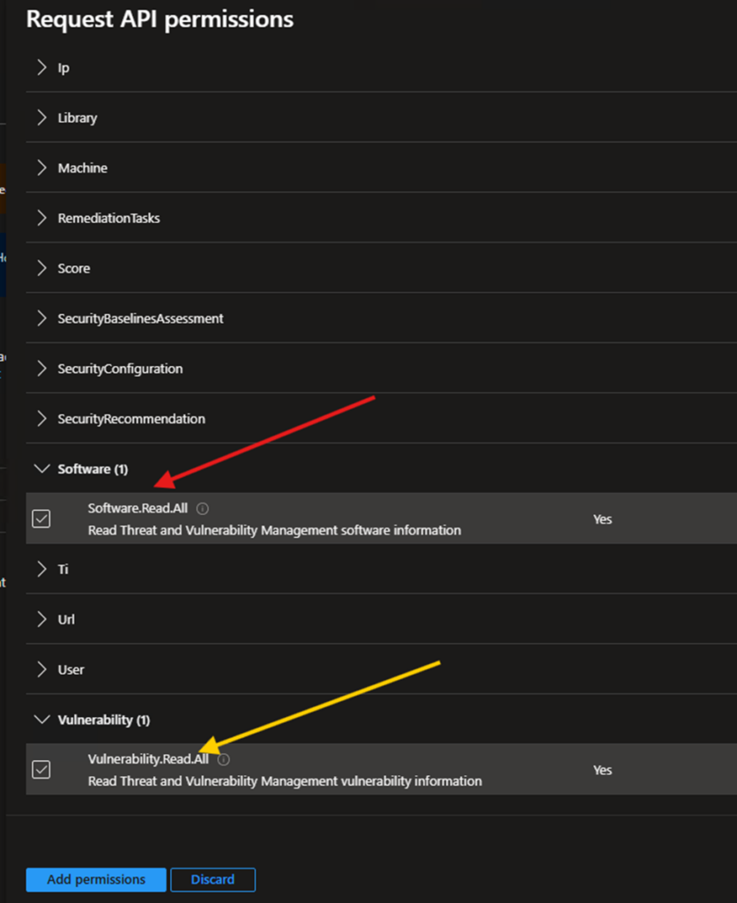The image size is (737, 903).
Task: Expand the SecurityConfiguration permission group
Action: click(x=41, y=369)
